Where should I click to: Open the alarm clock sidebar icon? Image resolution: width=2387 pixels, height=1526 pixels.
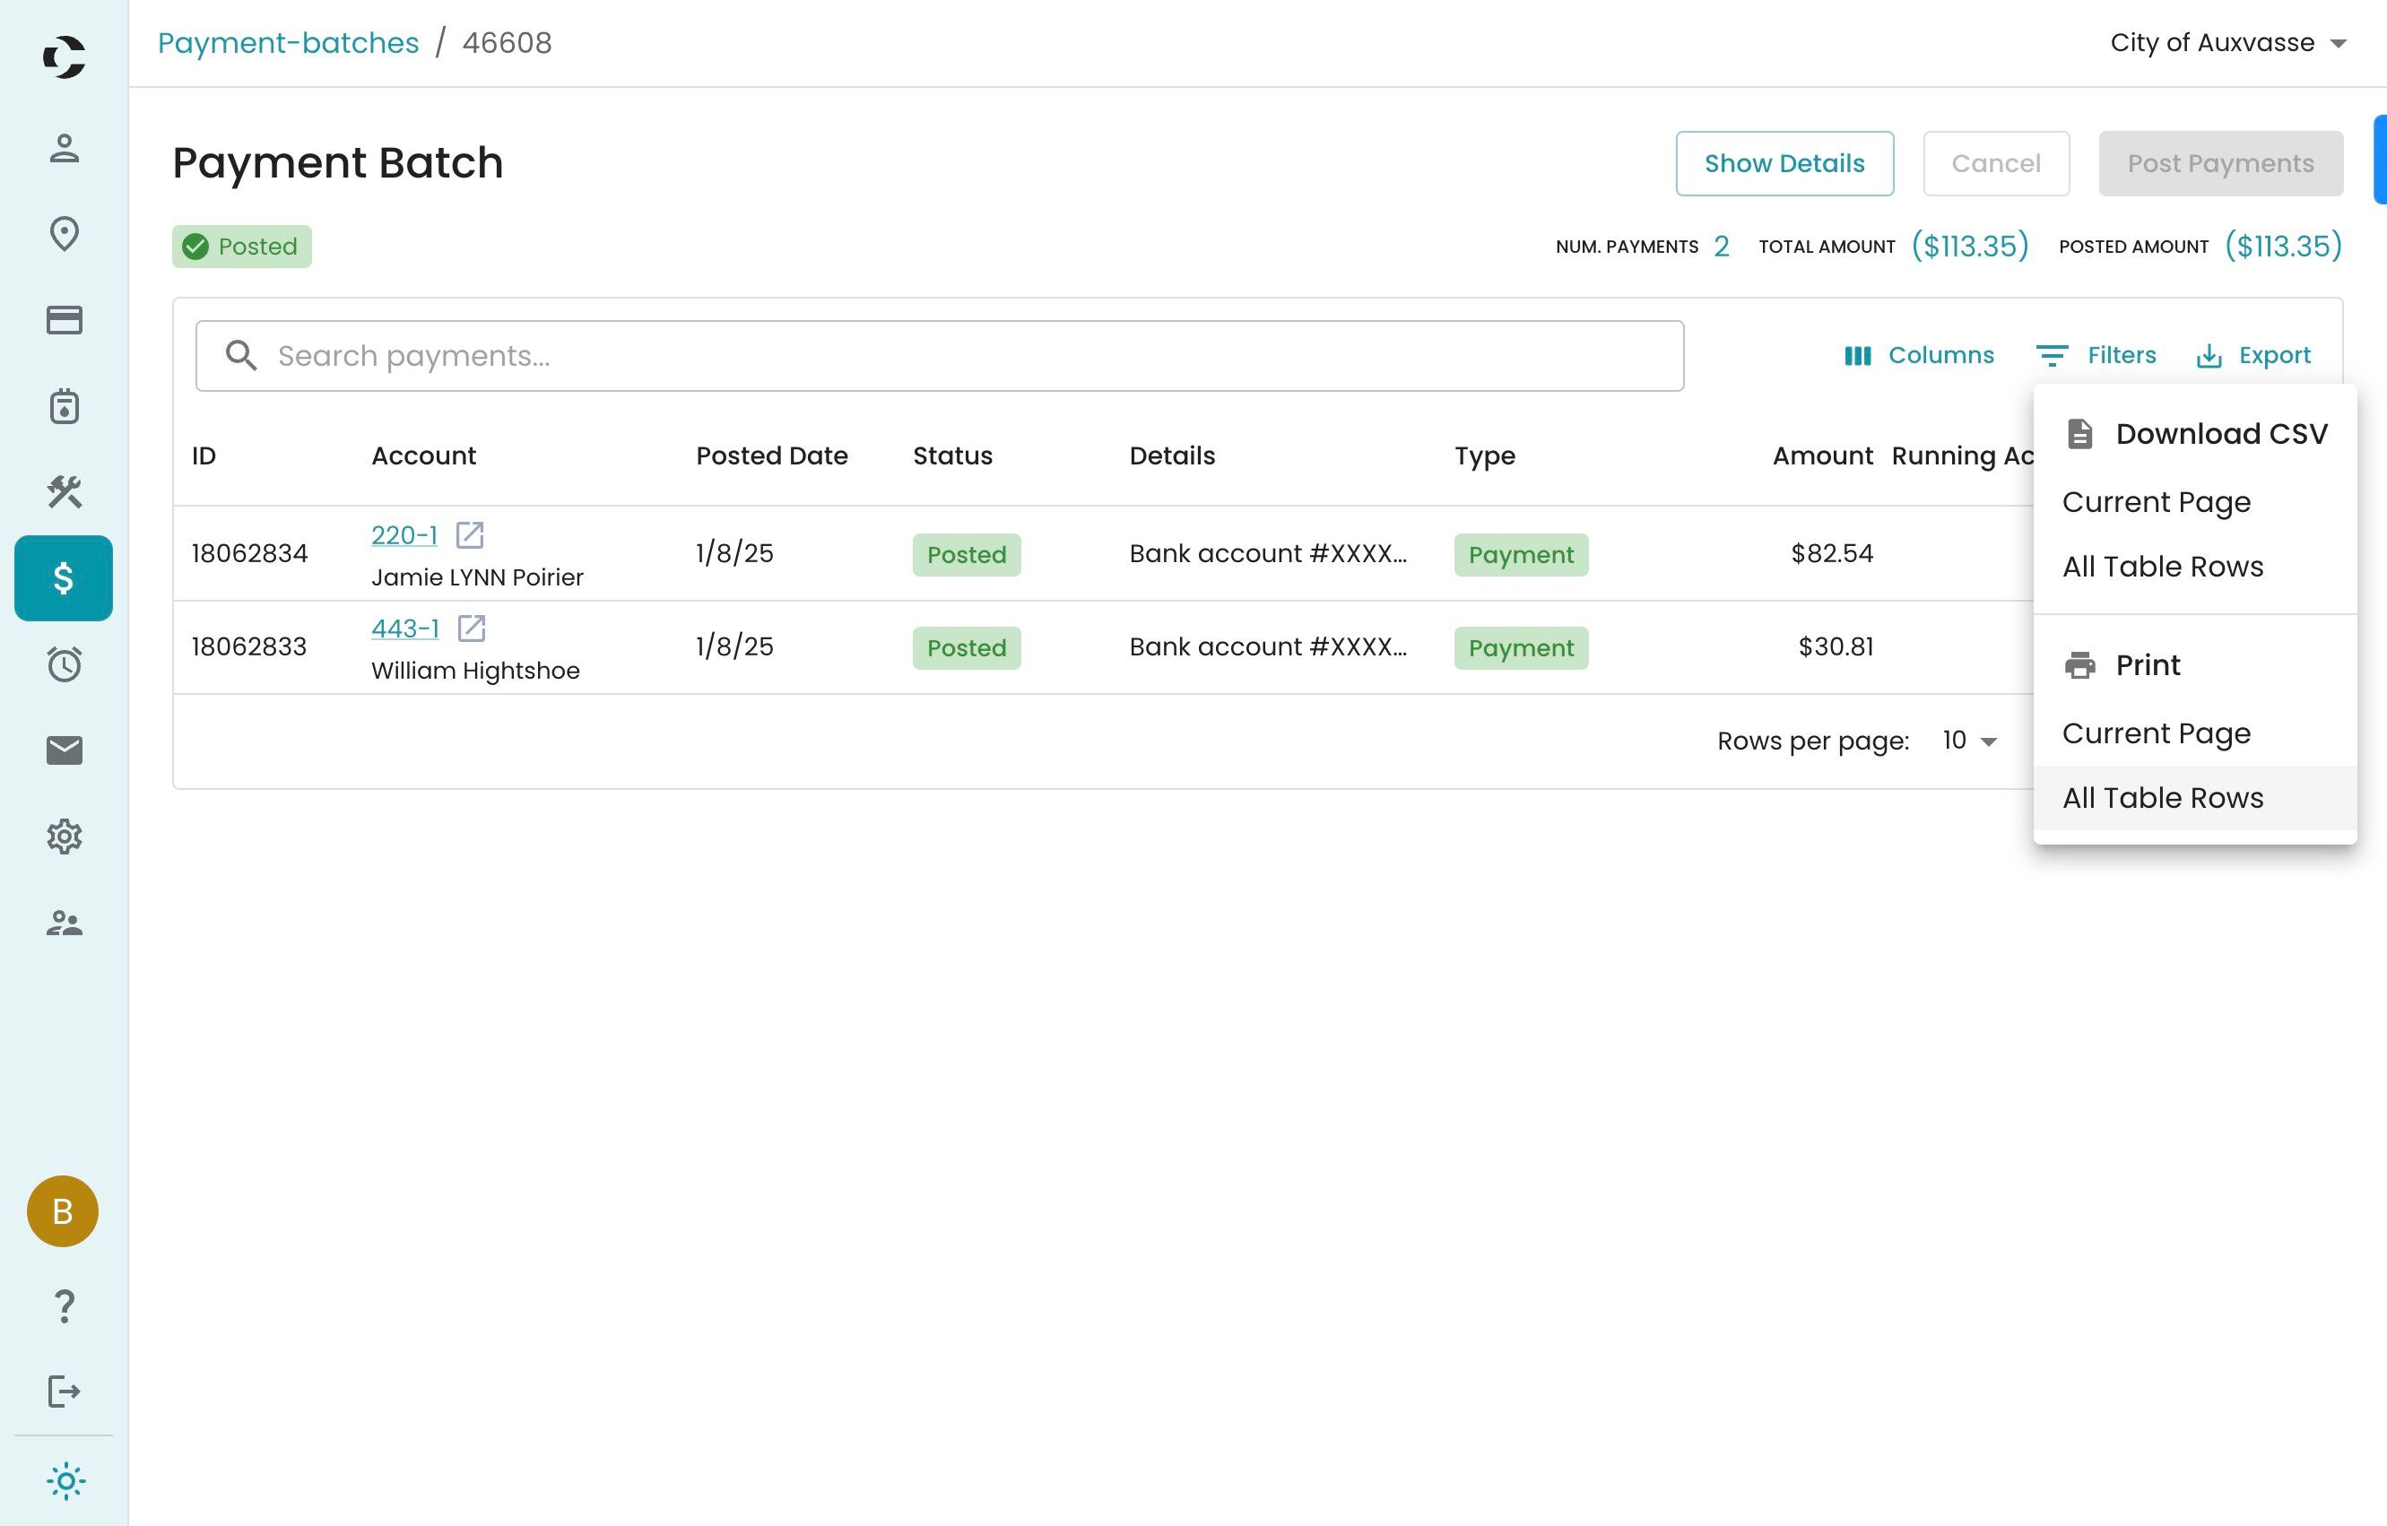coord(65,663)
